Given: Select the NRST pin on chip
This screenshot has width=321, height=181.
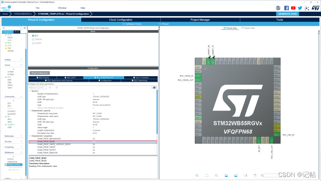Looking at the screenshot, I should point(198,97).
